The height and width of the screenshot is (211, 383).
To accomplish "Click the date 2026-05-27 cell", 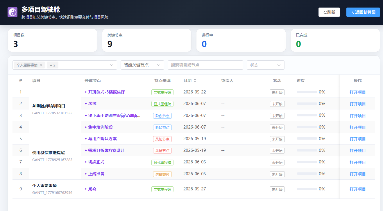I will pos(195,189).
